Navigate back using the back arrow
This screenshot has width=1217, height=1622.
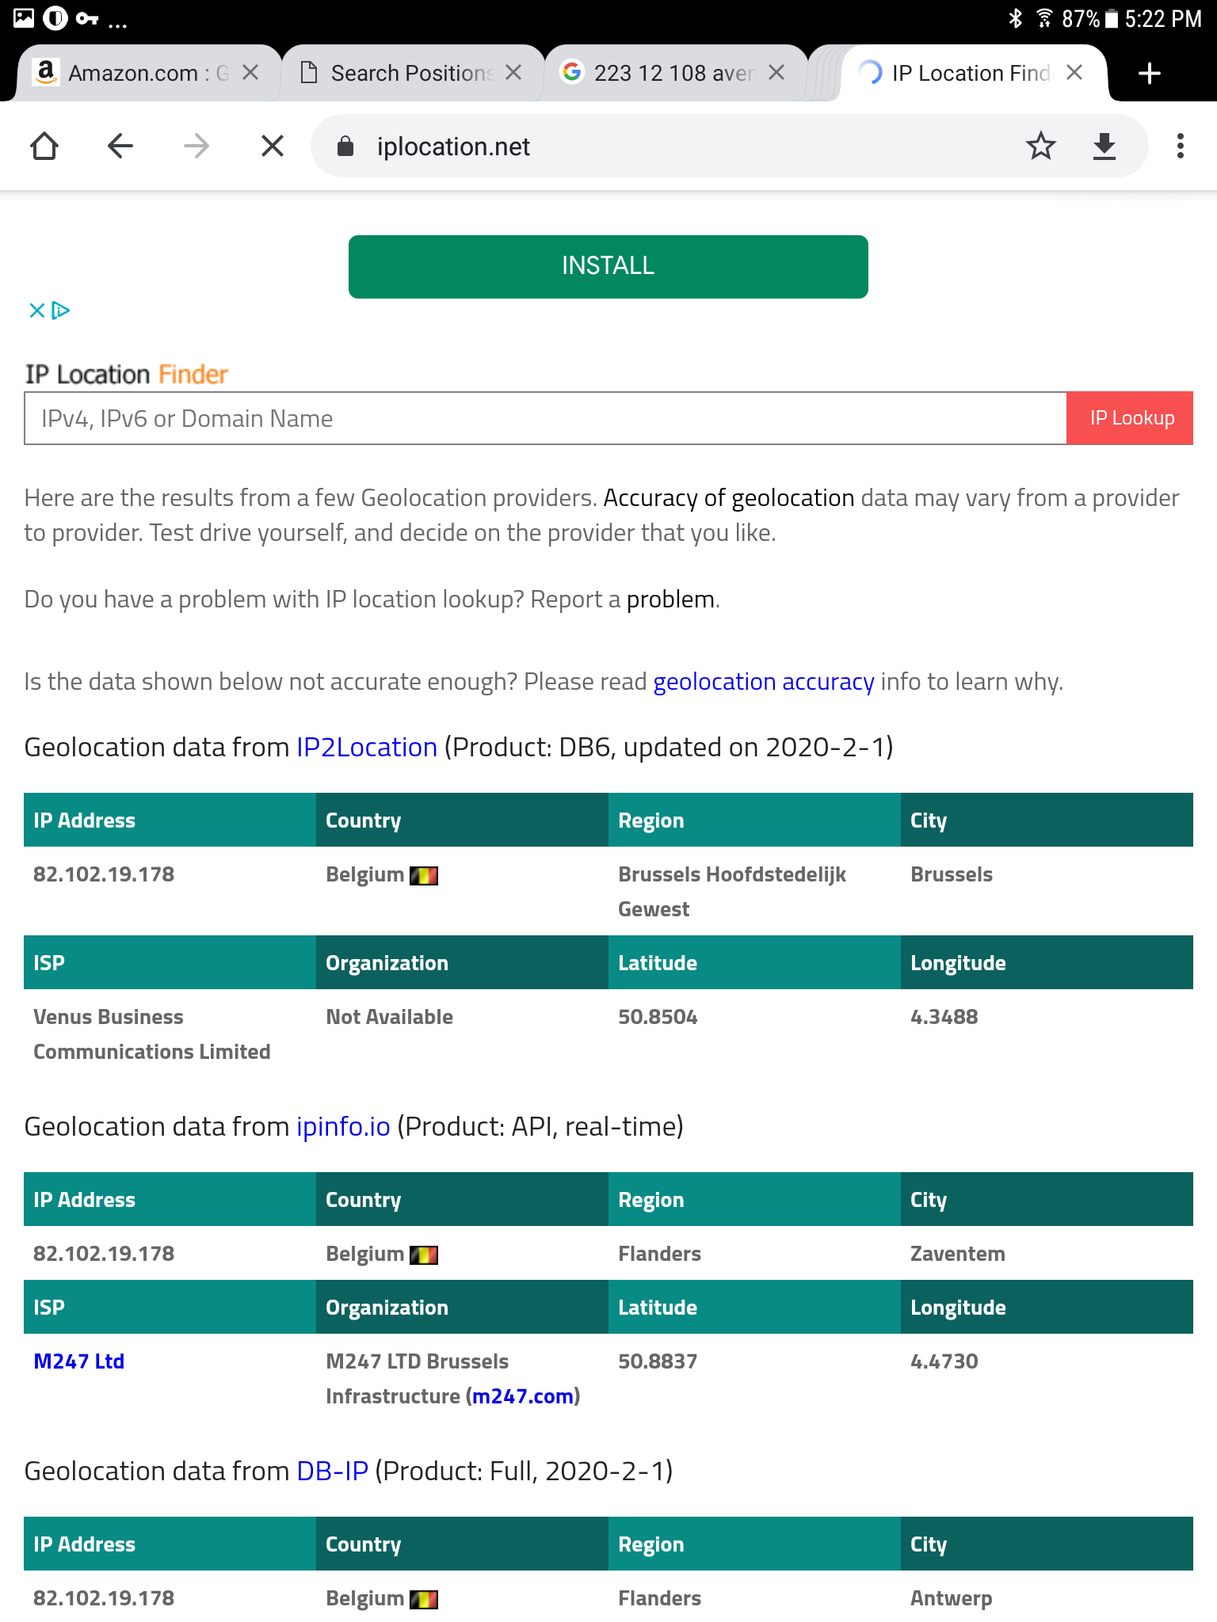click(x=120, y=146)
